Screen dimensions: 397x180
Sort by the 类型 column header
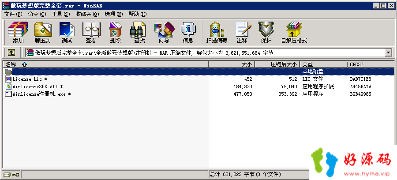(324, 64)
